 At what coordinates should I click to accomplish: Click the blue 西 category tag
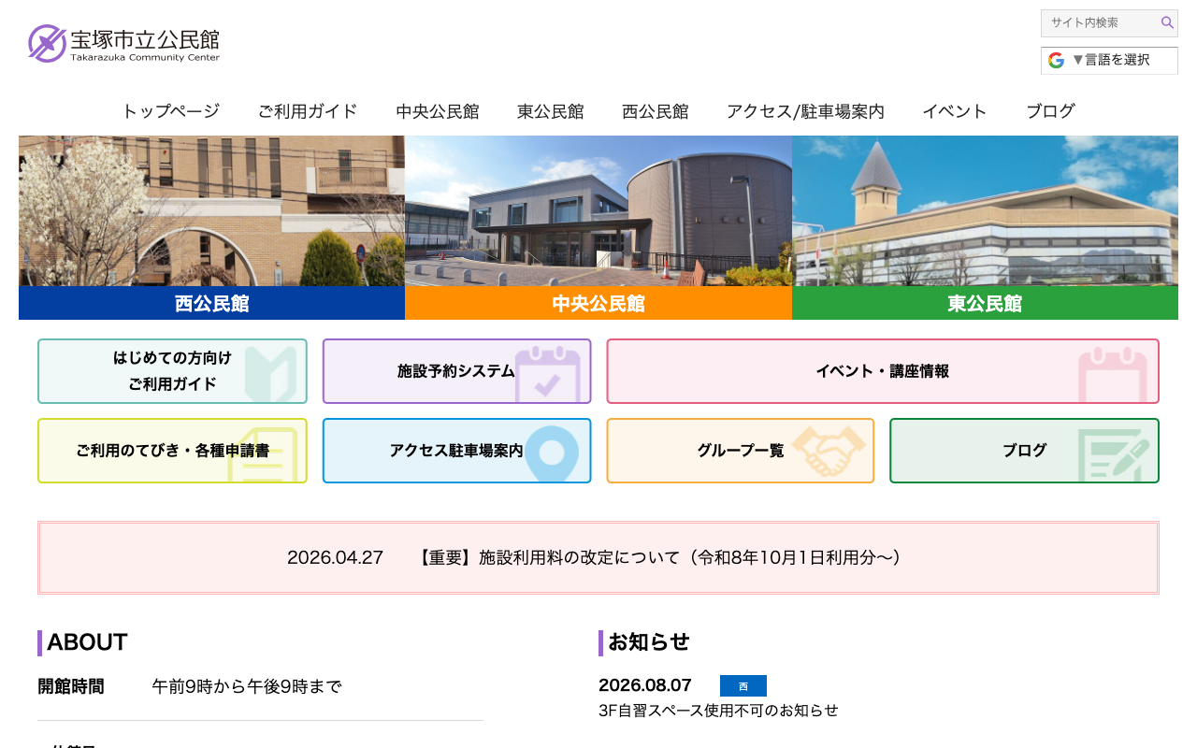743,686
